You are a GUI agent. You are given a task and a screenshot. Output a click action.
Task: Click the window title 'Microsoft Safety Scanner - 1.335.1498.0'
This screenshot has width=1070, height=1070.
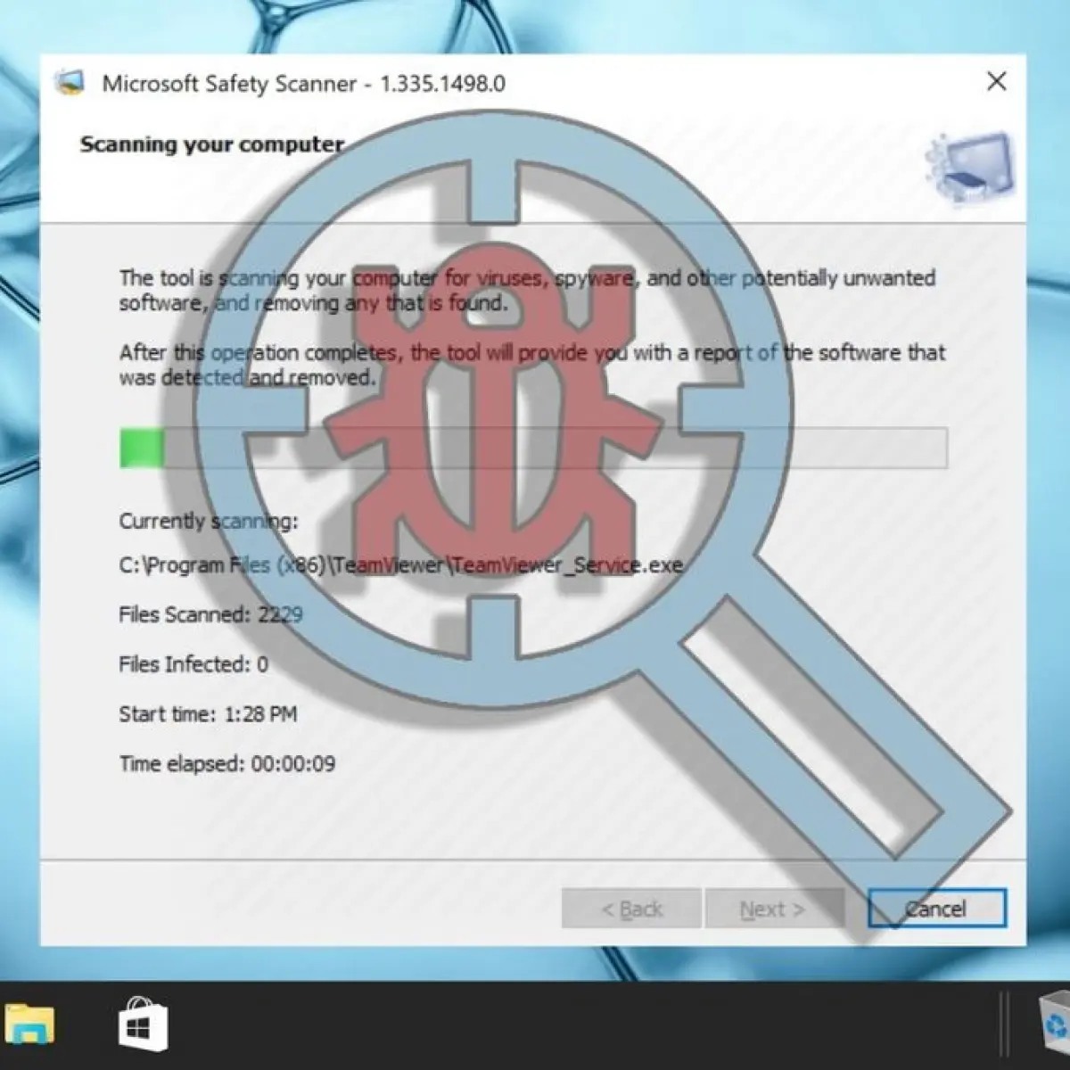pyautogui.click(x=303, y=83)
